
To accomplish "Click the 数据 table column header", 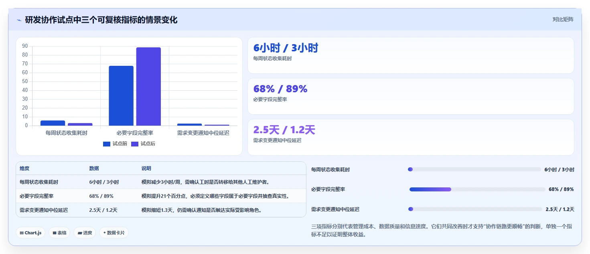I will [94, 169].
